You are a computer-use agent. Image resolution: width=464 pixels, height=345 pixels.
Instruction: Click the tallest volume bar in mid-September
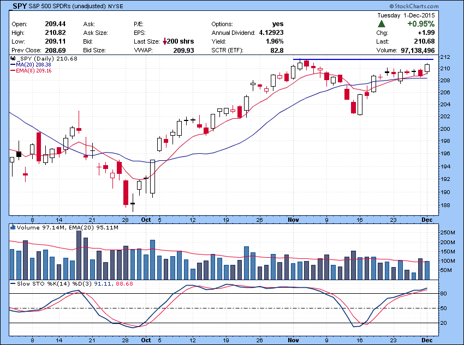click(x=79, y=255)
